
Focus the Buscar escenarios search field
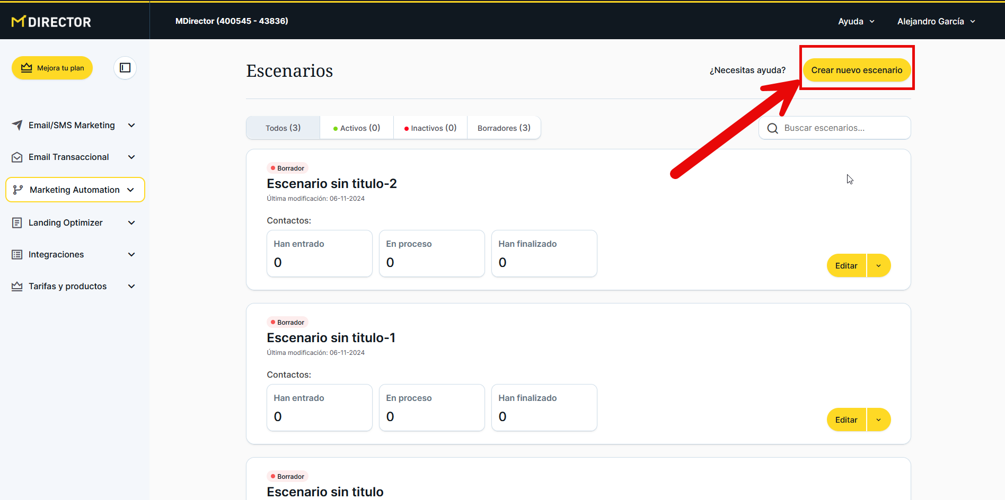tap(843, 128)
